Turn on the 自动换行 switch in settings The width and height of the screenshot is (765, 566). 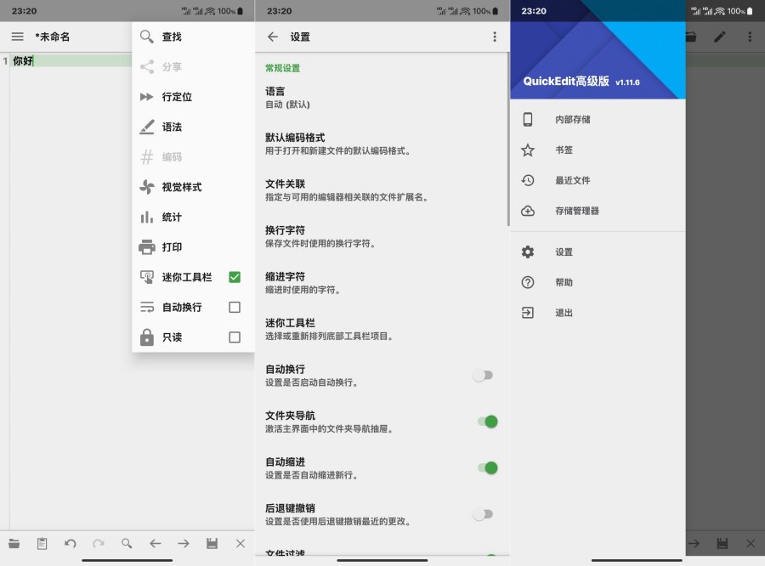click(483, 376)
